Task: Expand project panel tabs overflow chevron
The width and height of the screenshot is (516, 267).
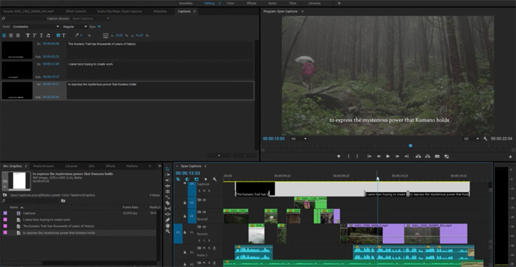Action: [160, 166]
